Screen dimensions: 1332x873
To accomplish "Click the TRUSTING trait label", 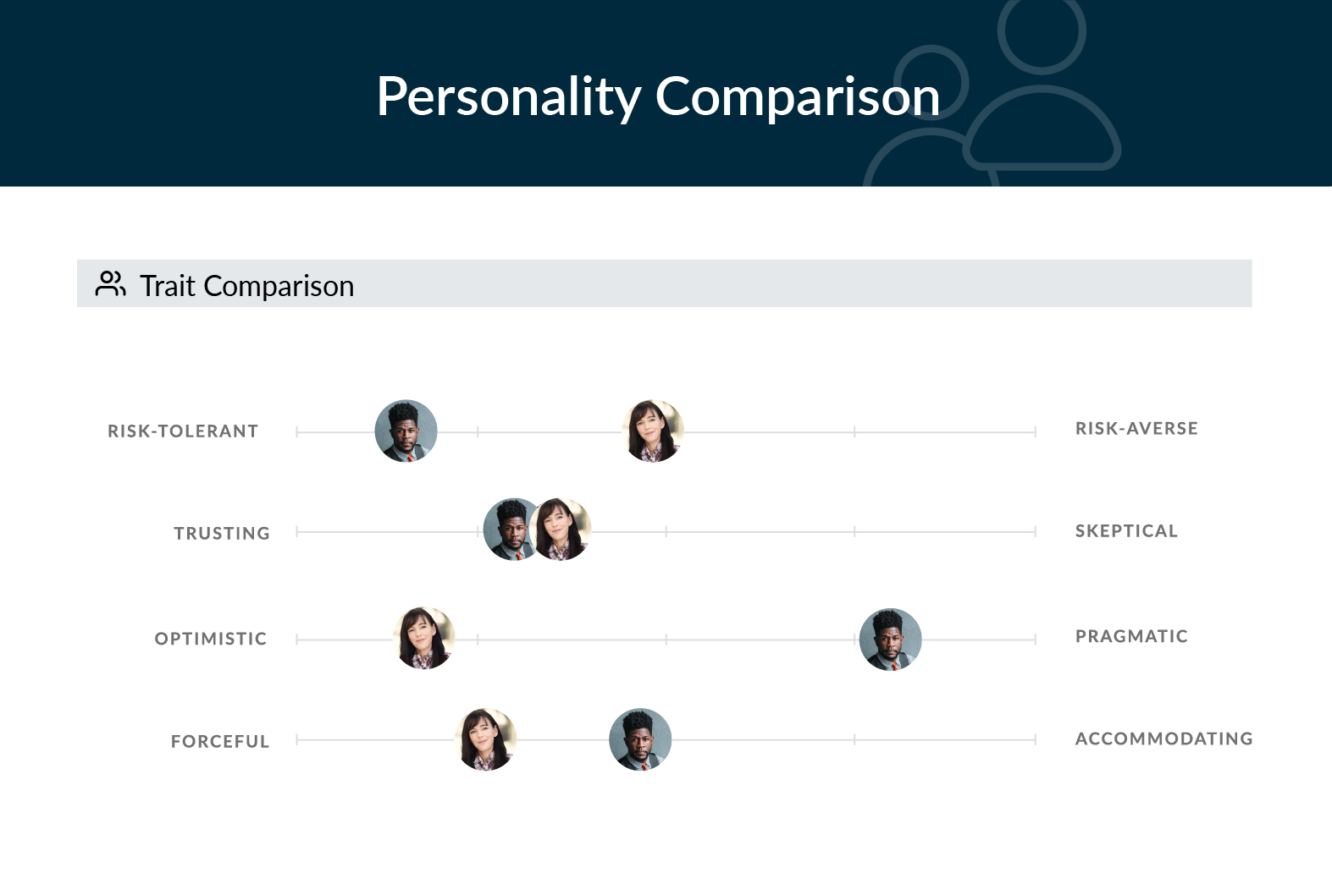I will point(222,534).
